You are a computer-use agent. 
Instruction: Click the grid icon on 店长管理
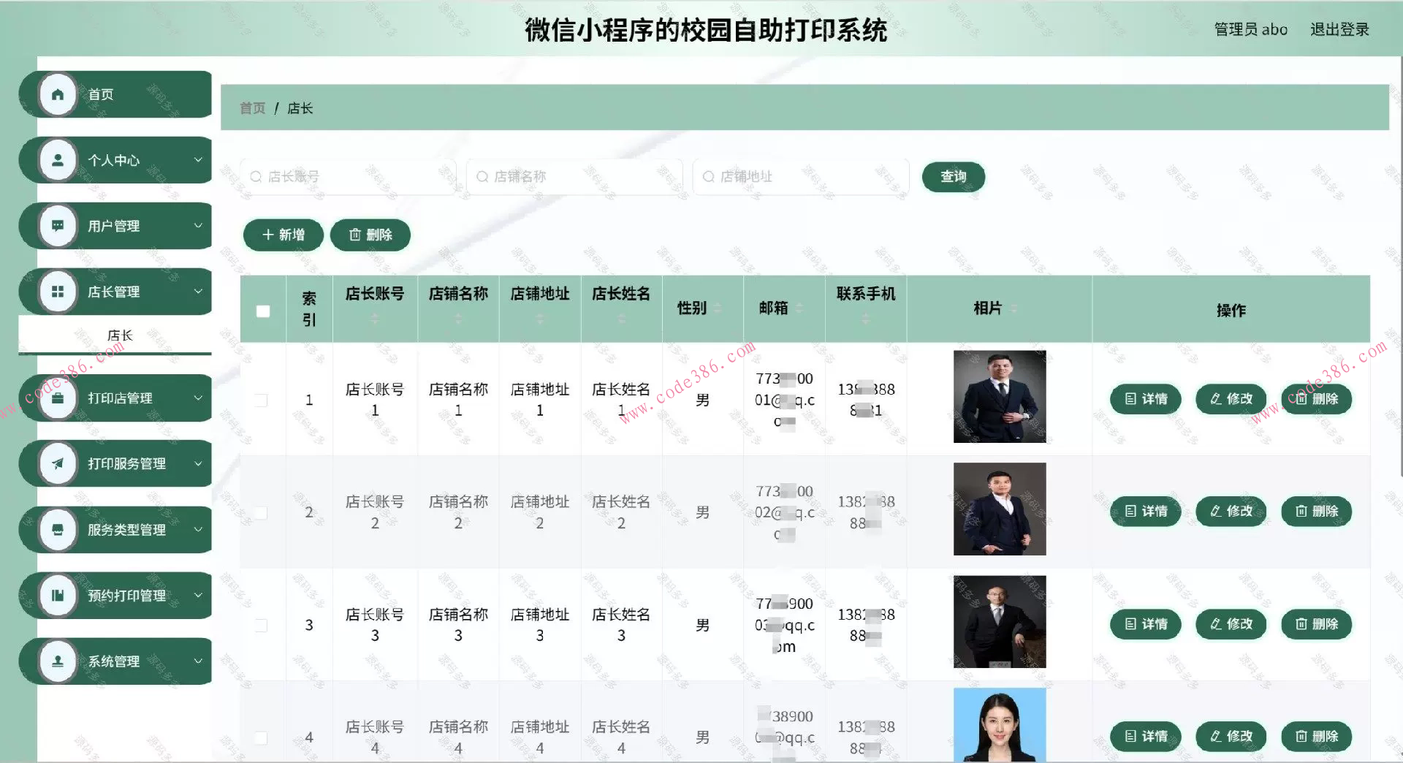point(58,291)
